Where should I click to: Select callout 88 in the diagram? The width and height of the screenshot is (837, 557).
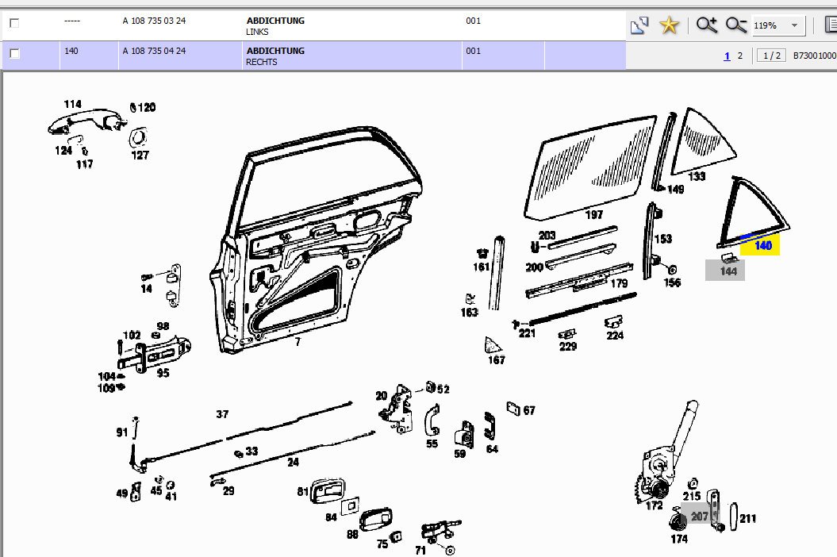click(x=352, y=534)
